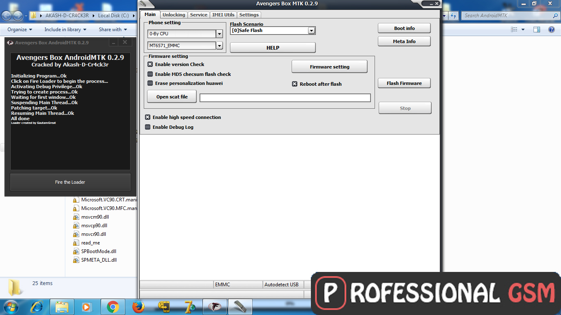Refresh the Explorer address bar location
561x315 pixels.
453,16
